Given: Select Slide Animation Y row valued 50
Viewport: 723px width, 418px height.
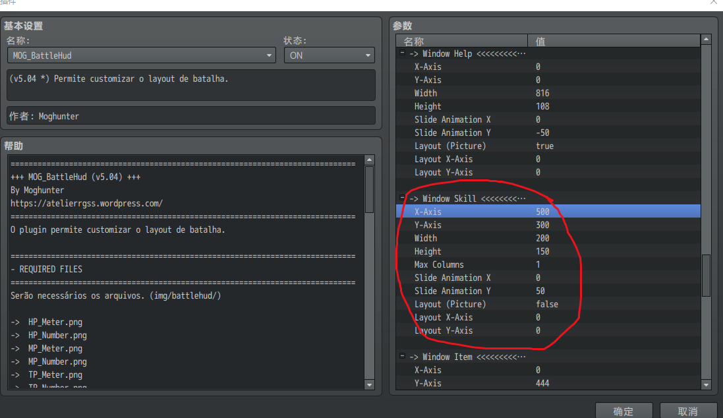Looking at the screenshot, I should tap(548, 291).
